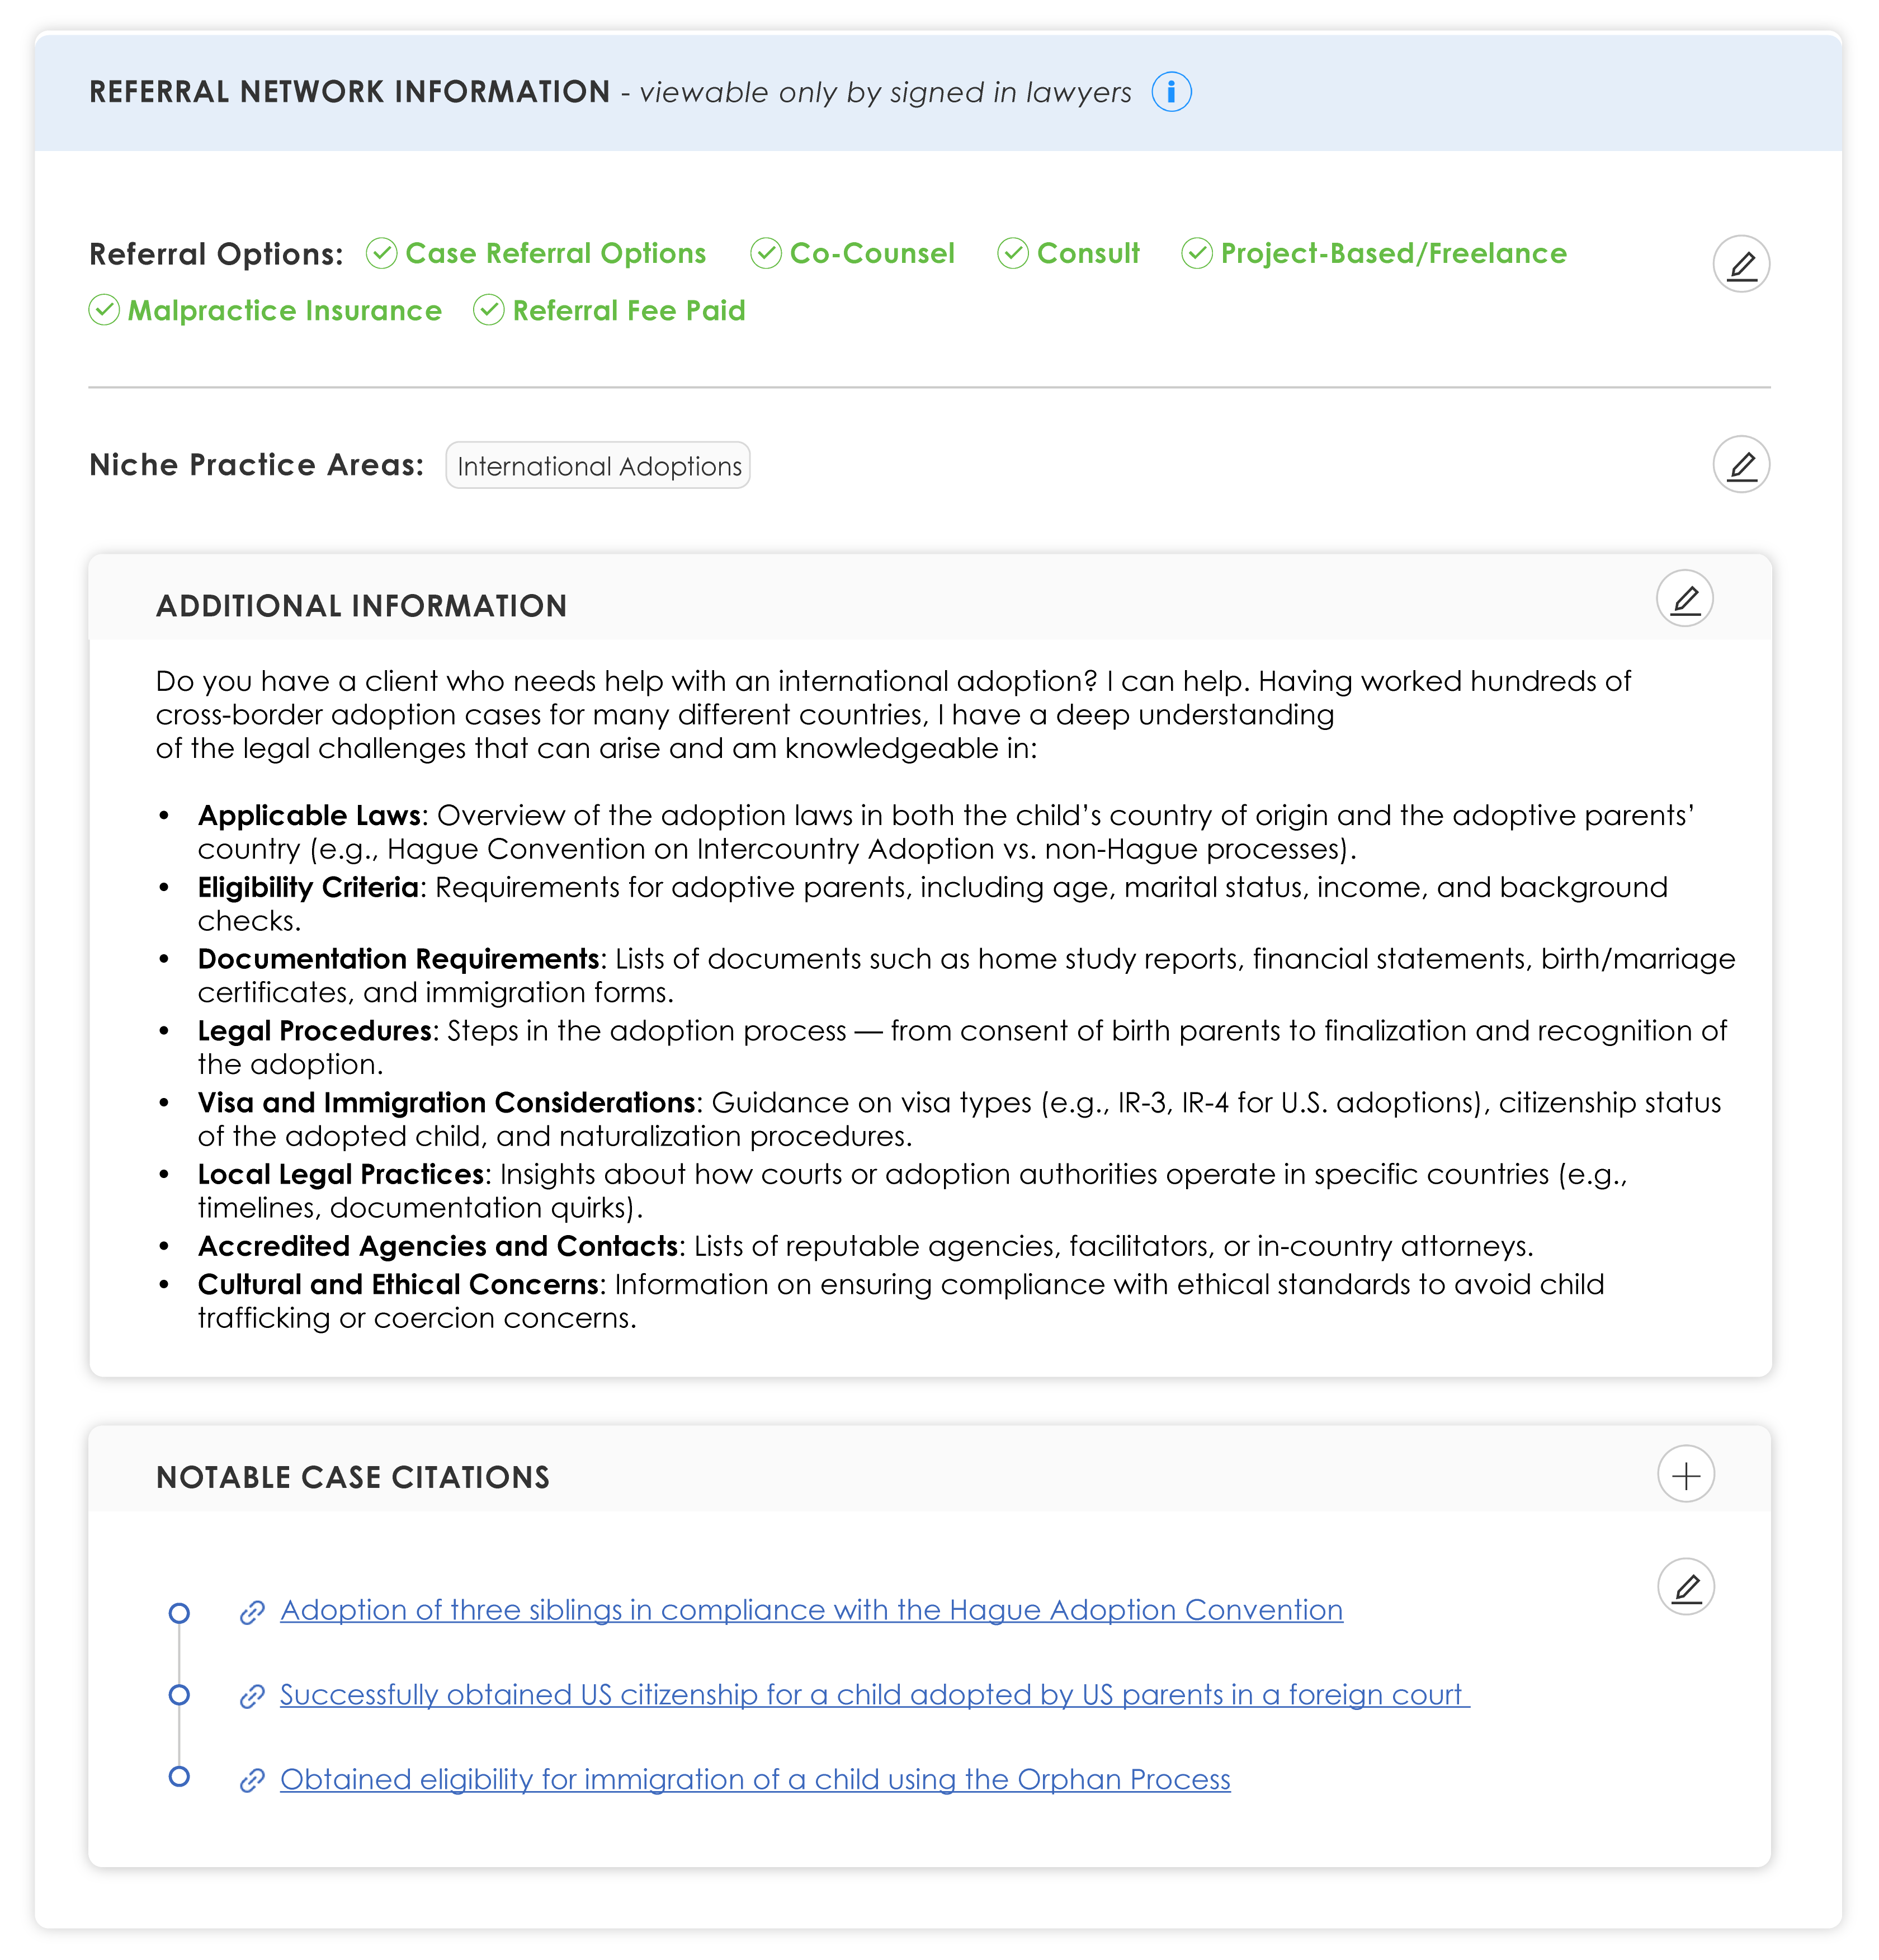
Task: Toggle the Co-Counsel checkmark
Action: pyautogui.click(x=766, y=253)
